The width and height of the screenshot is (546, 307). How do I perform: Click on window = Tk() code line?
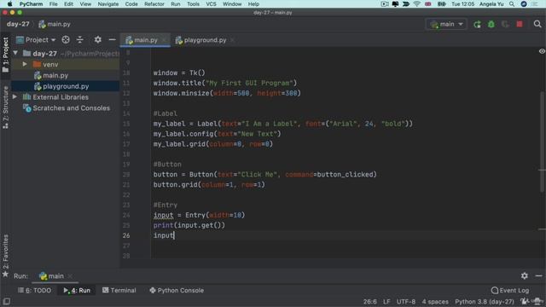[x=179, y=72]
